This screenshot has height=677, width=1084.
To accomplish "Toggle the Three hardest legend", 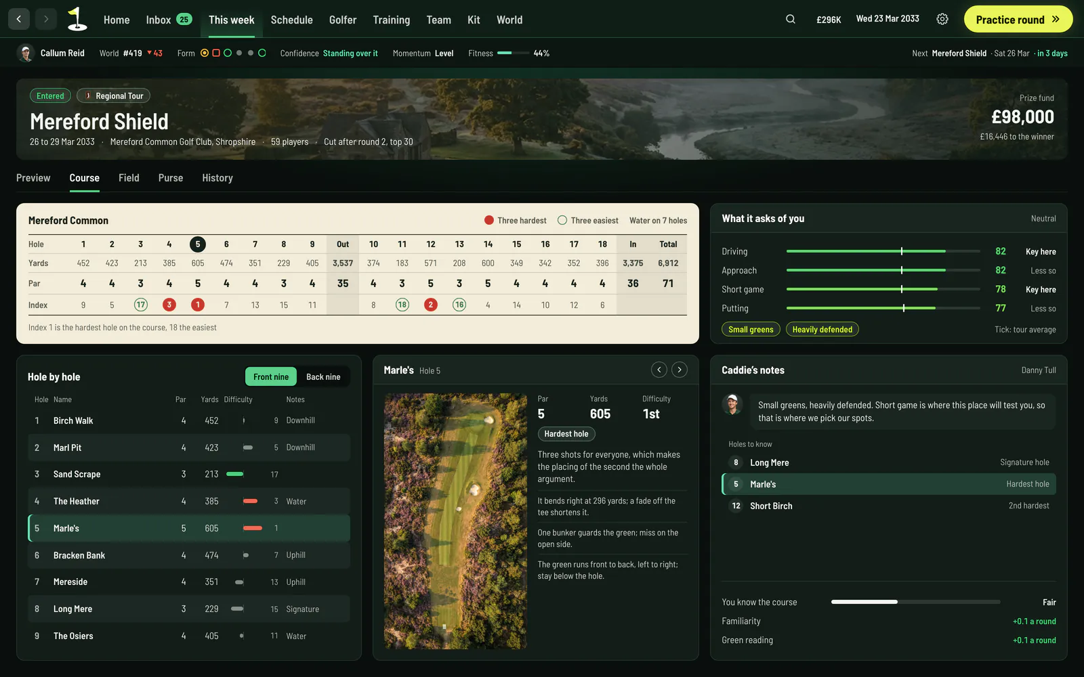I will coord(516,220).
